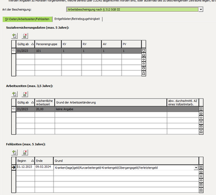This screenshot has height=195, width=216.
Task: Move one row down in Sozialversicherungsdaten table
Action: pos(144,64)
